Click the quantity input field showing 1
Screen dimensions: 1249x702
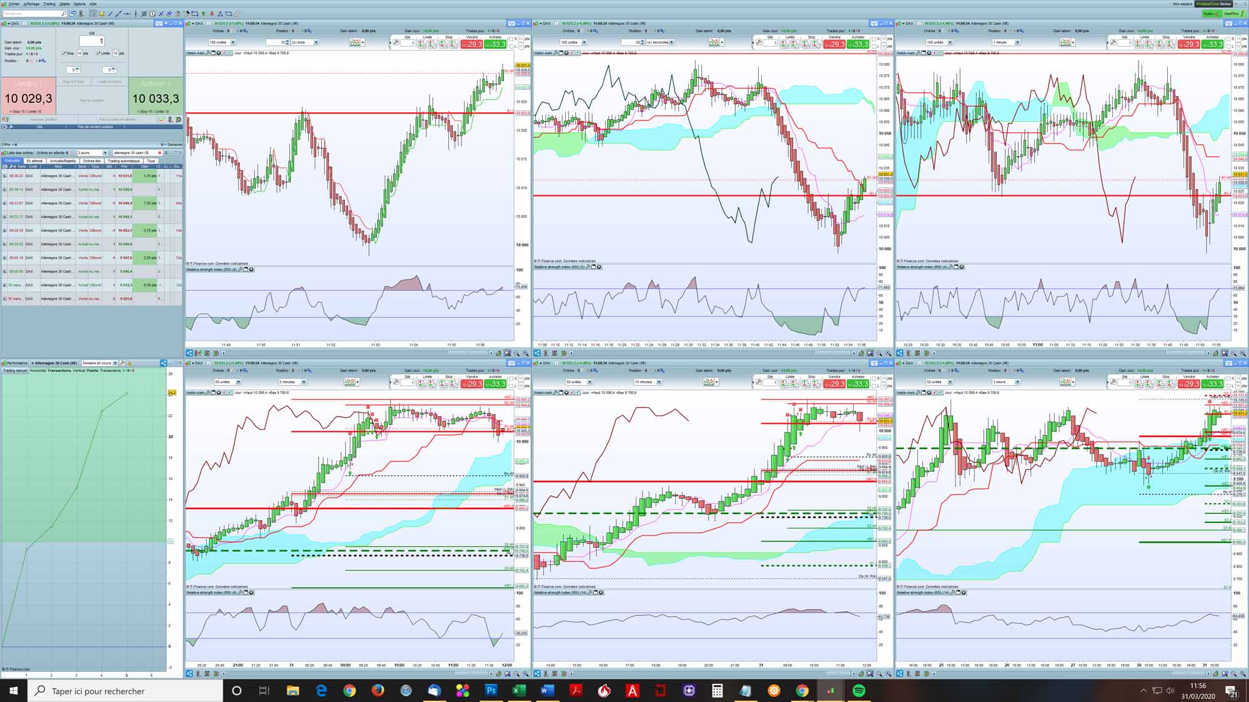pyautogui.click(x=92, y=41)
